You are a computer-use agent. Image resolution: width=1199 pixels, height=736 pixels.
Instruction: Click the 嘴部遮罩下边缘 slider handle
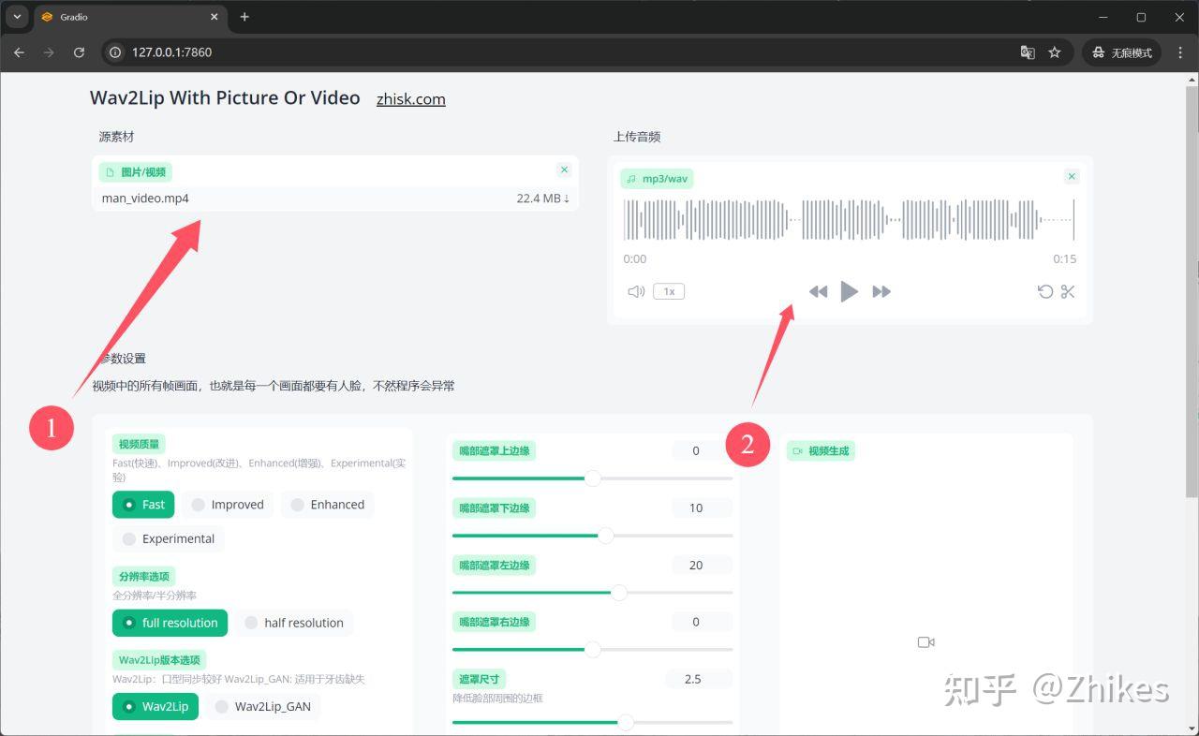[606, 536]
